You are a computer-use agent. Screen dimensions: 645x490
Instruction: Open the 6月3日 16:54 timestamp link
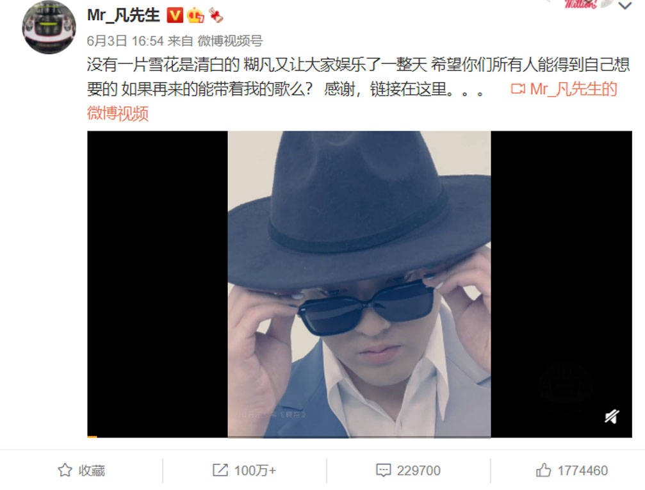pos(125,41)
